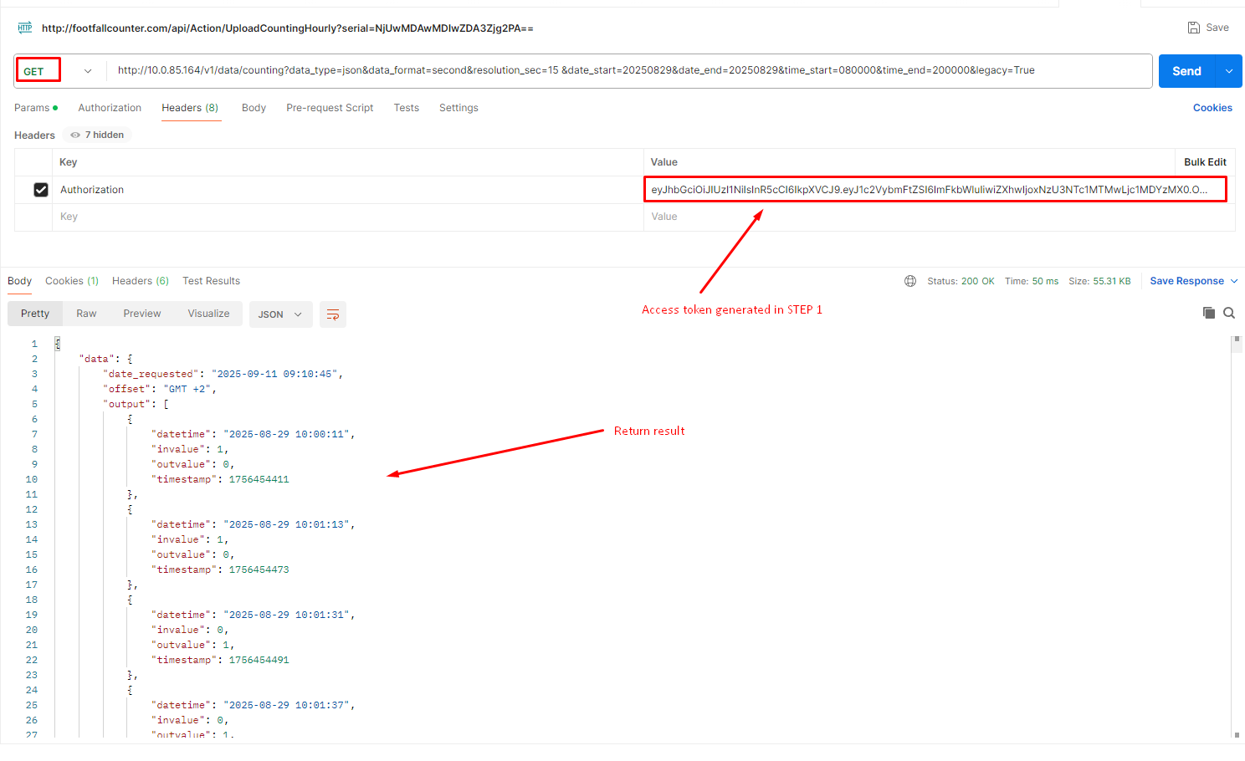Click timestamp value 1756454491

coord(259,660)
